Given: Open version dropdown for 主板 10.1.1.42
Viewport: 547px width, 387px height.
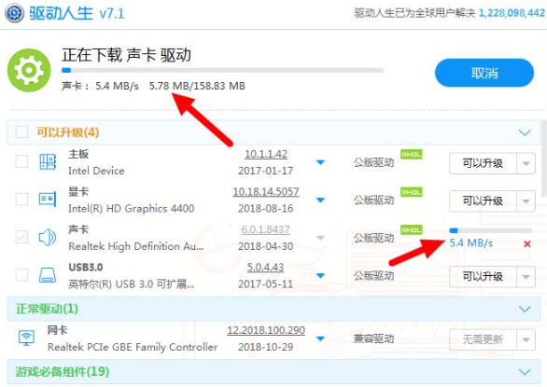Looking at the screenshot, I should (x=320, y=162).
